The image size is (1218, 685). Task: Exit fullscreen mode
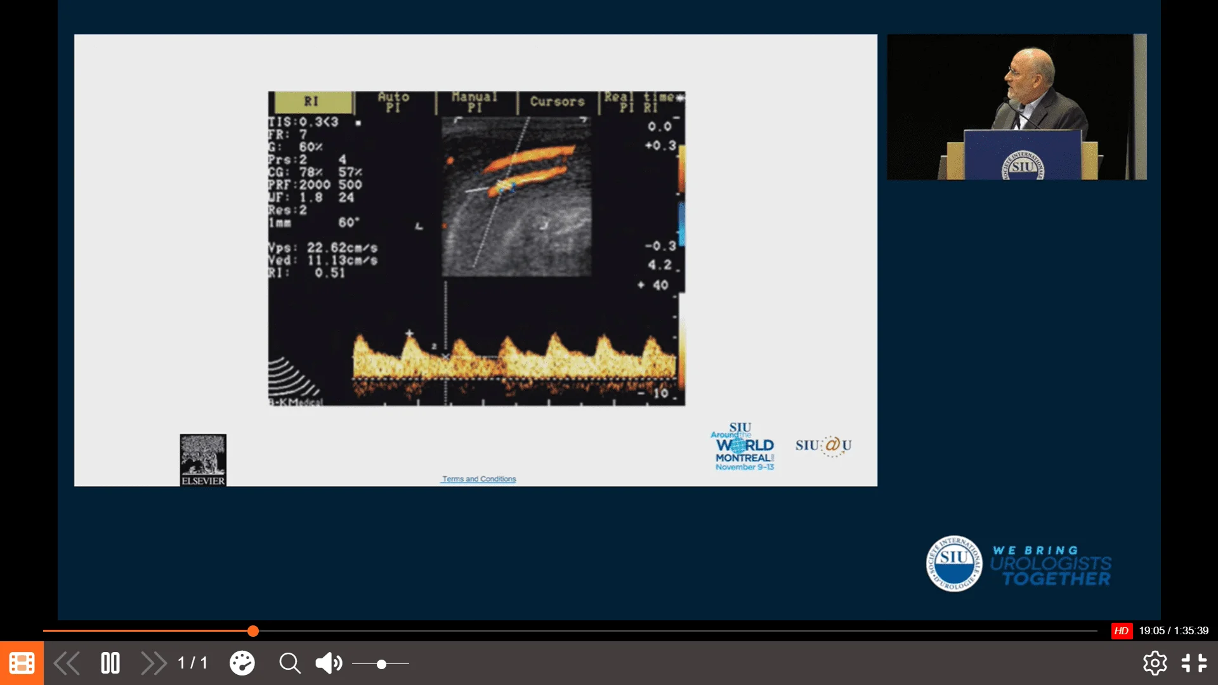1194,663
